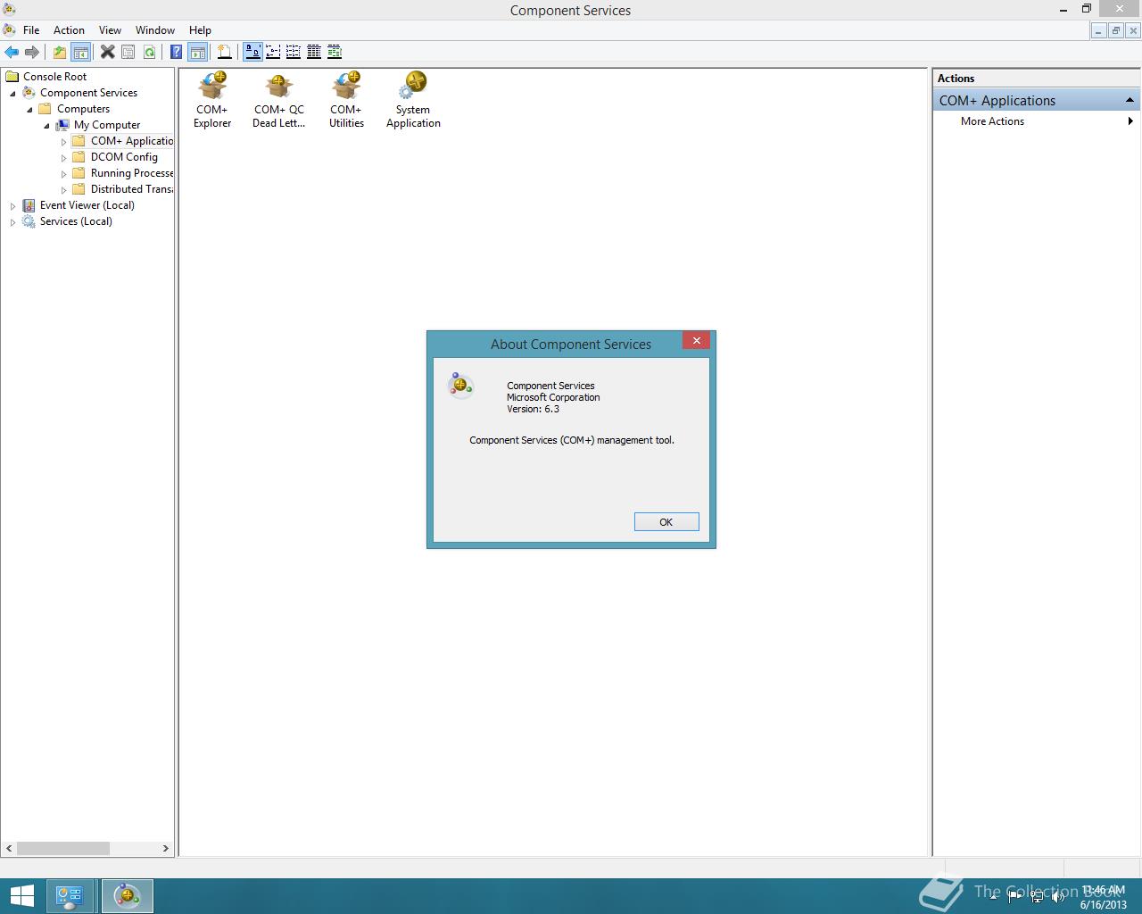Collapse the COM+ Applications actions section arrow
The height and width of the screenshot is (914, 1142).
pos(1130,100)
